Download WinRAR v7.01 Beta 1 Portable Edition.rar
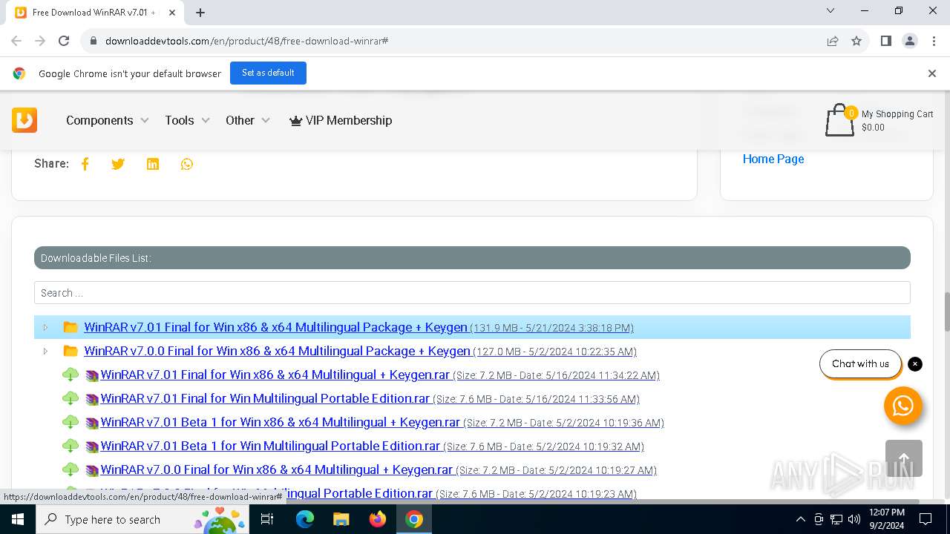Image resolution: width=950 pixels, height=534 pixels. click(x=270, y=446)
